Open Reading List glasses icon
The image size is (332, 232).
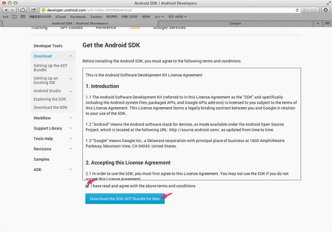coord(5,17)
